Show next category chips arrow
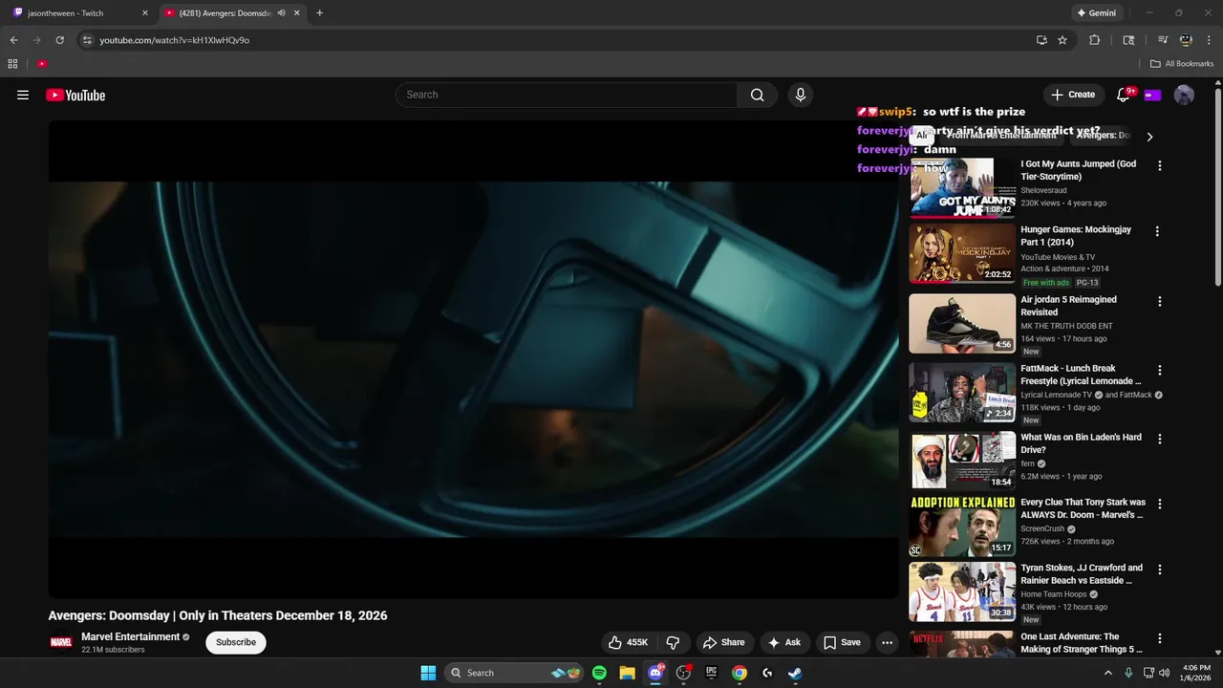This screenshot has width=1223, height=688. tap(1149, 137)
